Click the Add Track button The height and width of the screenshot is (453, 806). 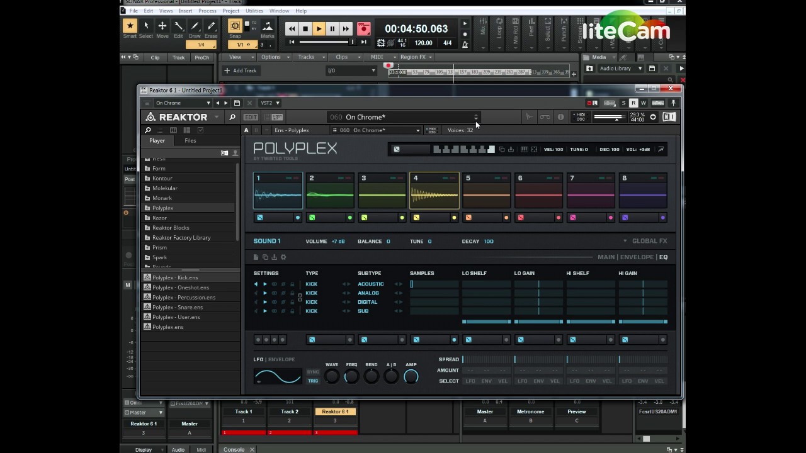pyautogui.click(x=241, y=70)
